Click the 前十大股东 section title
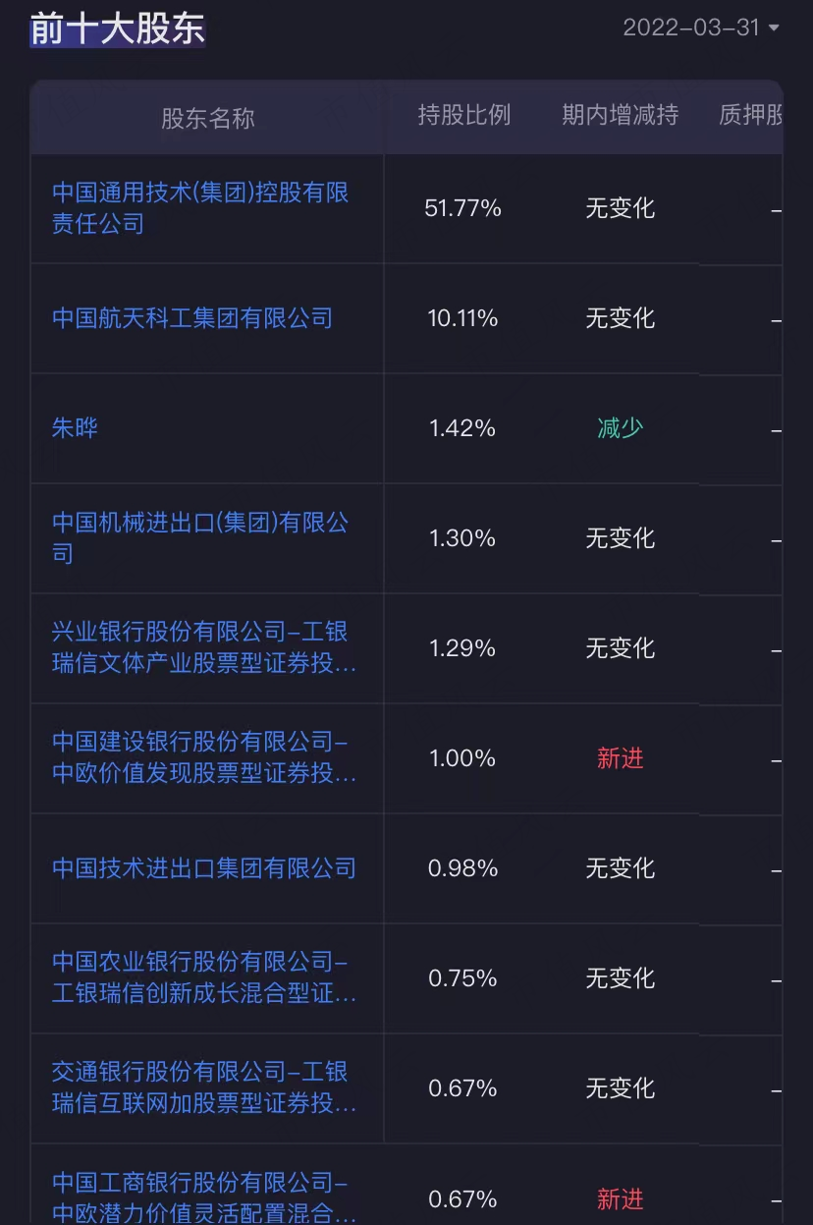This screenshot has width=813, height=1225. (117, 28)
